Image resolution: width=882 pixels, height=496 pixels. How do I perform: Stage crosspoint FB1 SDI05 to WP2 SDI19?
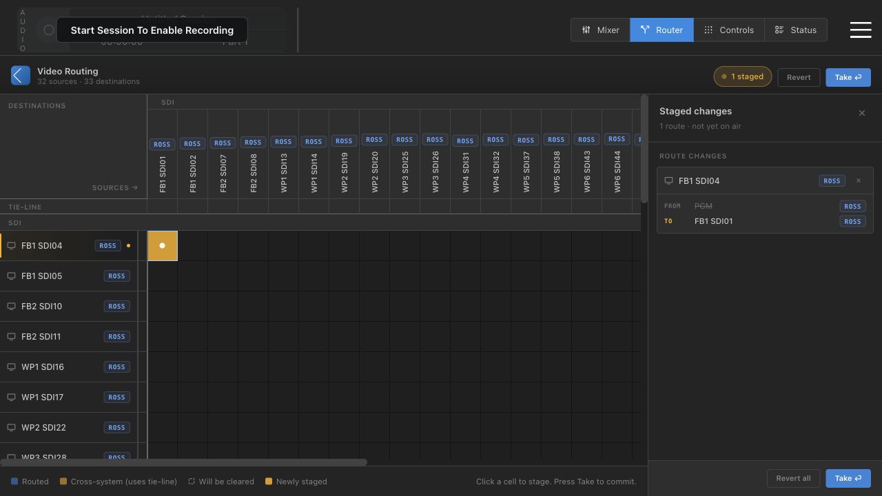point(345,276)
